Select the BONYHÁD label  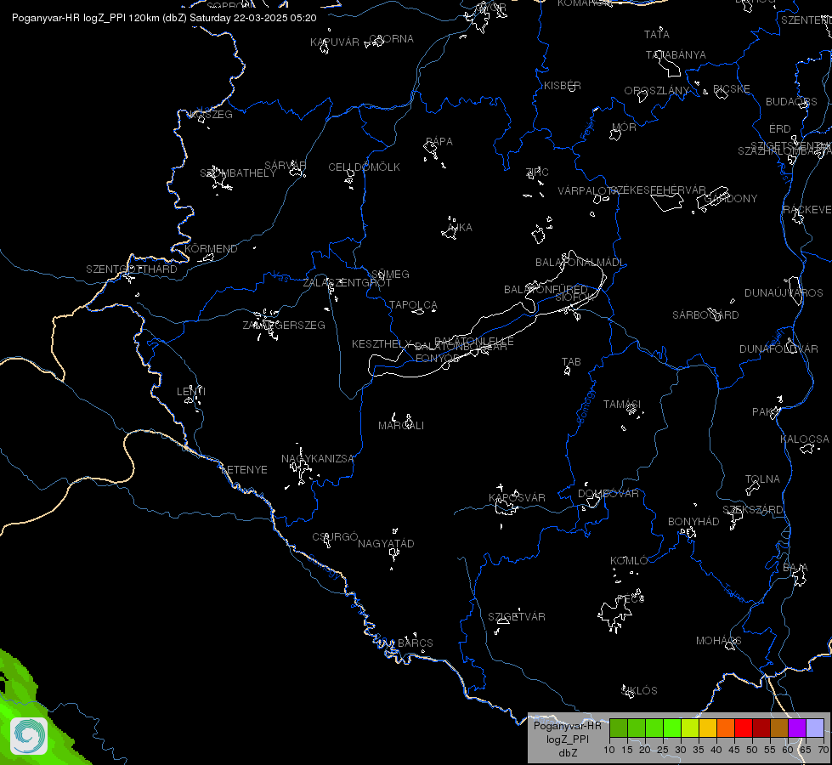pos(693,521)
